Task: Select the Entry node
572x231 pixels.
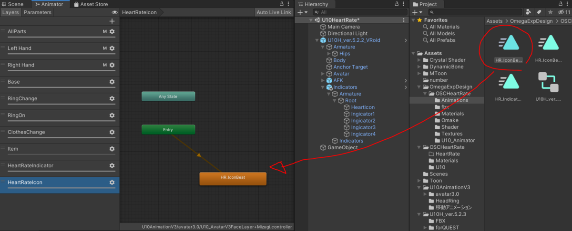Action: pos(168,129)
